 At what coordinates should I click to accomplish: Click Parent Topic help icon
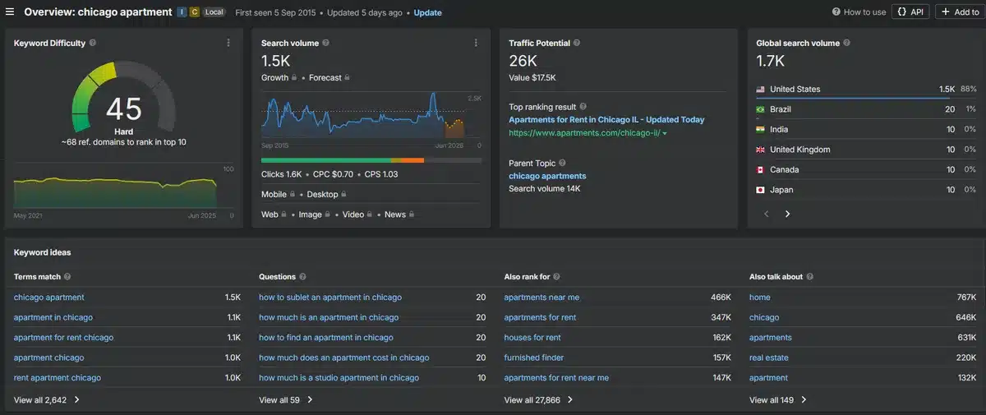[562, 163]
